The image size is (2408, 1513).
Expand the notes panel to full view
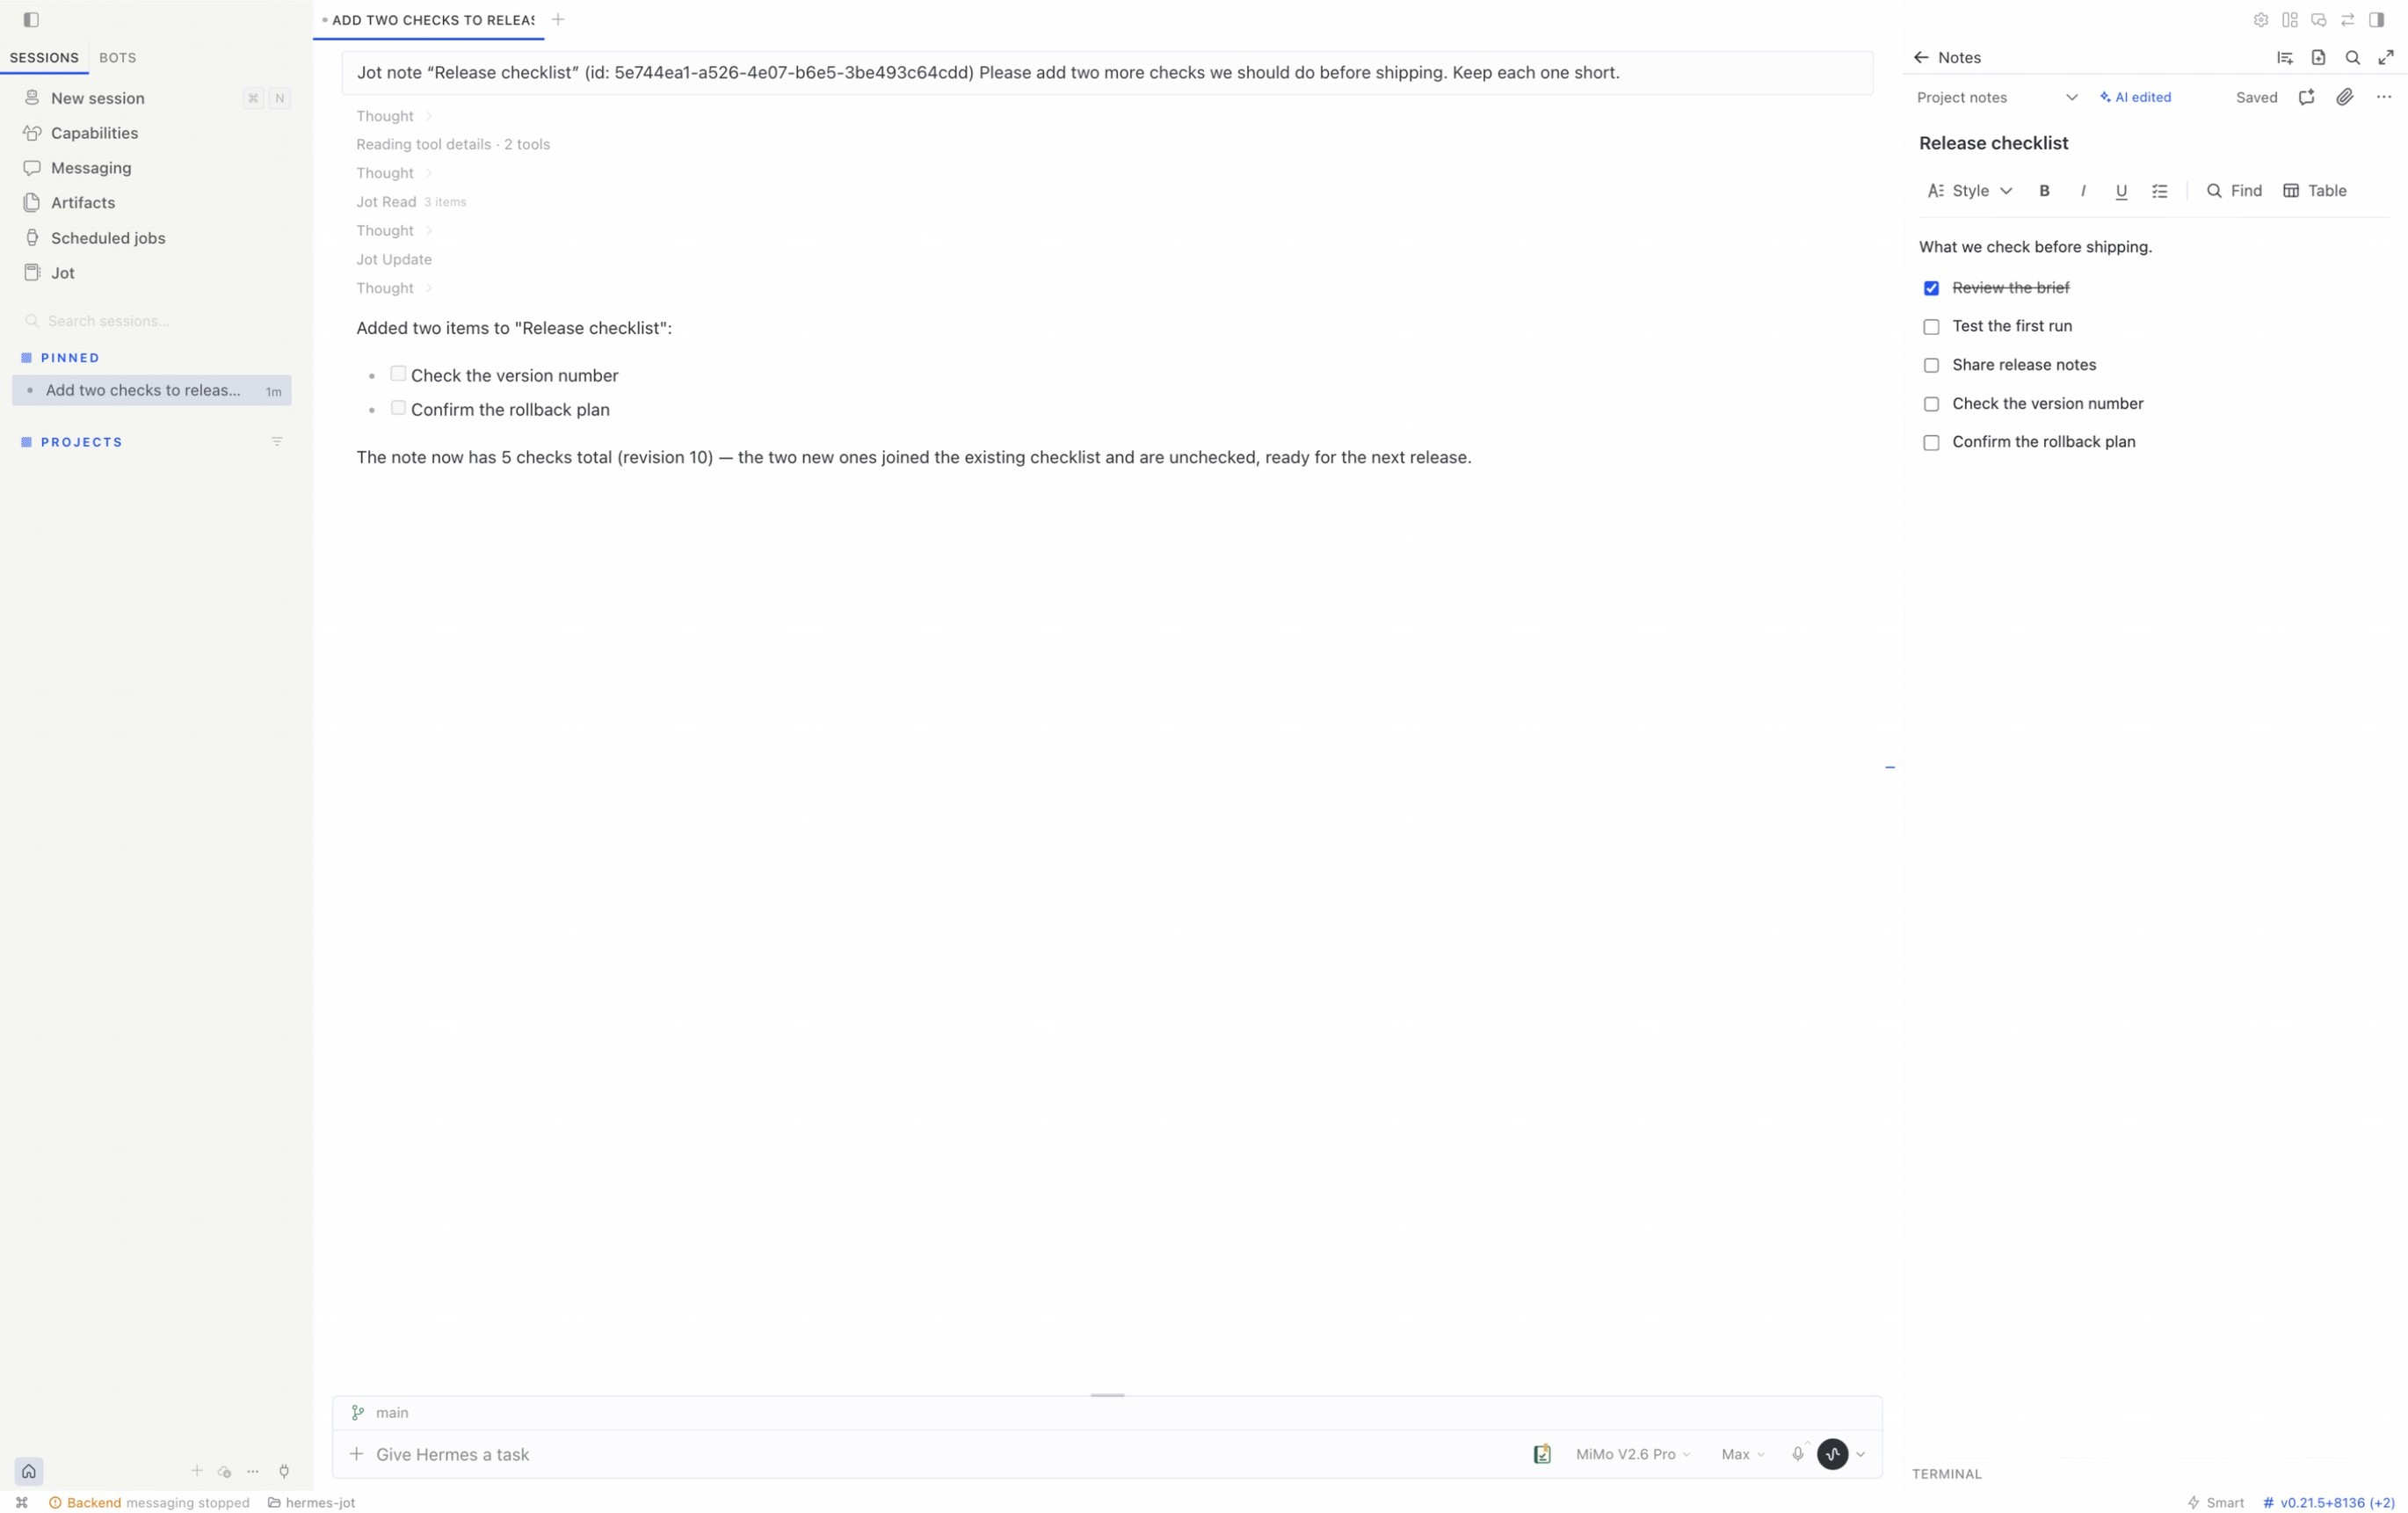[x=2386, y=57]
